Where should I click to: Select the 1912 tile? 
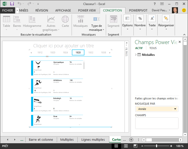pos(40,52)
